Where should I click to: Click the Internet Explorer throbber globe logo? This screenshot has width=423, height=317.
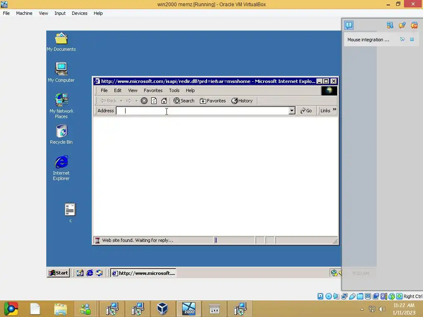pyautogui.click(x=329, y=91)
